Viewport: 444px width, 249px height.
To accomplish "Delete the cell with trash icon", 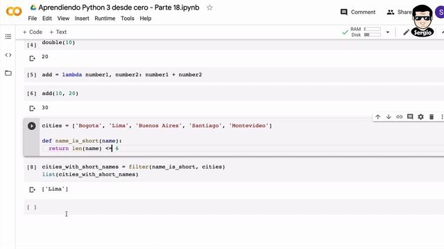I will point(432,117).
